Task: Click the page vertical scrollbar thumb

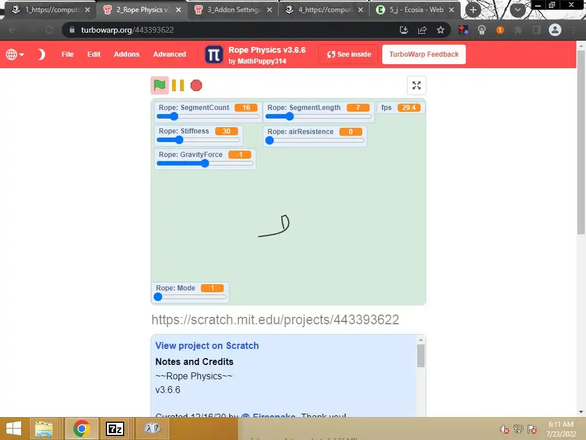Action: (581, 143)
